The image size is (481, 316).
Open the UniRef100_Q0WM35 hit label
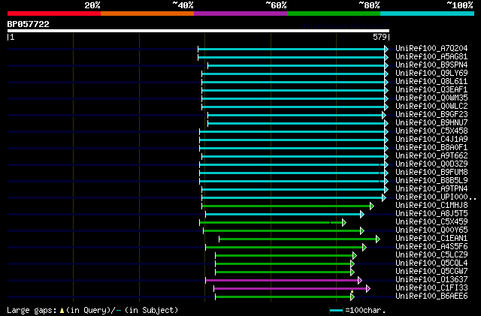coord(431,98)
